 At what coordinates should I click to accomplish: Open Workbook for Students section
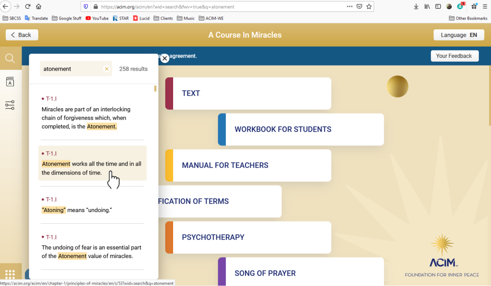point(301,129)
